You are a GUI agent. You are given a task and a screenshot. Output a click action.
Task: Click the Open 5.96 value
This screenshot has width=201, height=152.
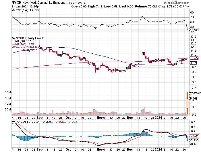(x=79, y=6)
